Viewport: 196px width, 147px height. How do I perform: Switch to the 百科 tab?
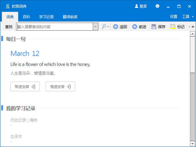click(26, 17)
